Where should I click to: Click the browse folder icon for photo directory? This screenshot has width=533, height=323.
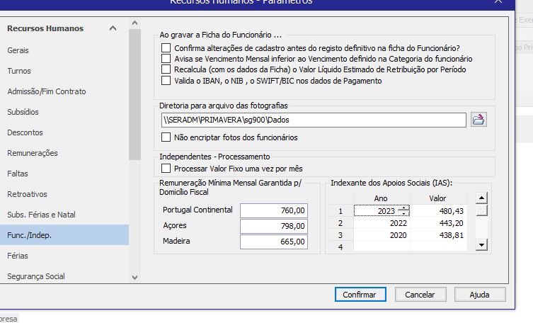[479, 120]
